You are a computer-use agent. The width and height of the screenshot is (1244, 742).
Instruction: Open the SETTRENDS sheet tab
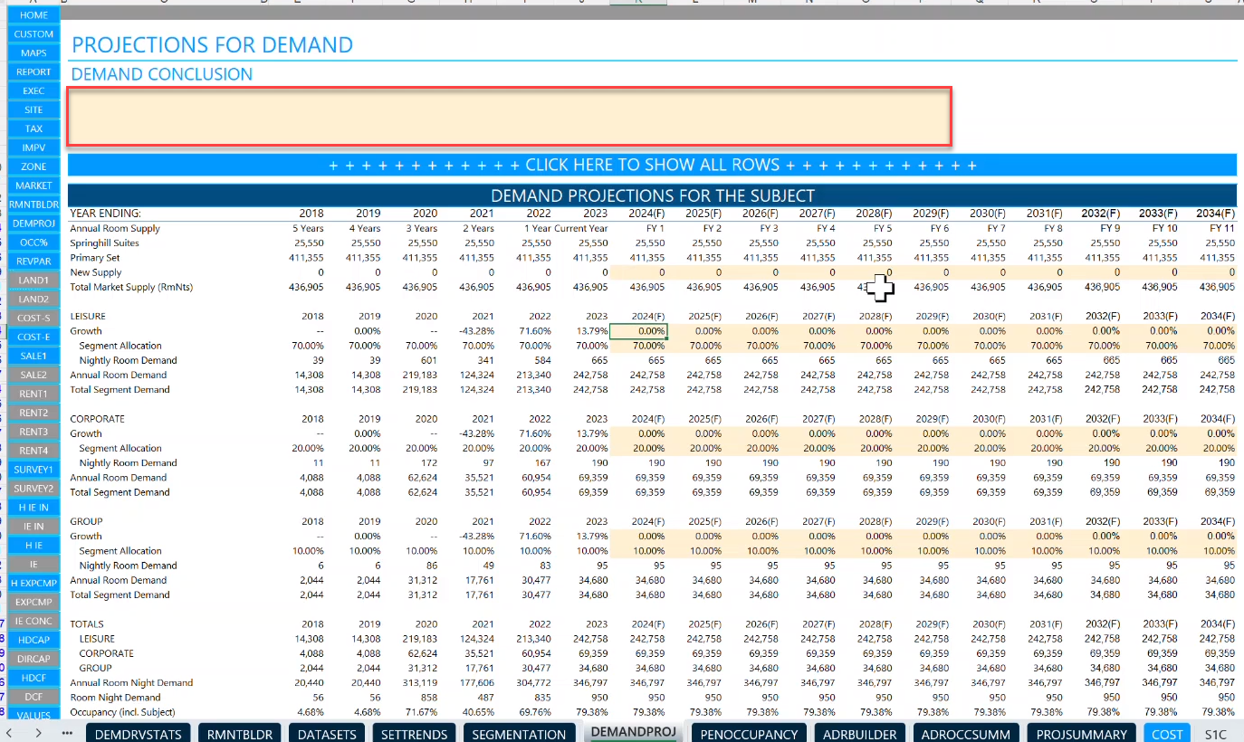[x=414, y=734]
